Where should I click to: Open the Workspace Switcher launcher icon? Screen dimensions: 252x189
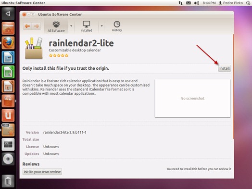coord(8,144)
